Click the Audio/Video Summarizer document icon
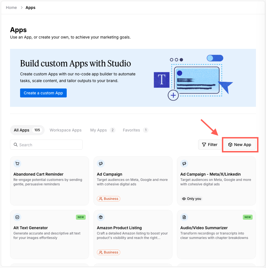The image size is (266, 268). [184, 217]
